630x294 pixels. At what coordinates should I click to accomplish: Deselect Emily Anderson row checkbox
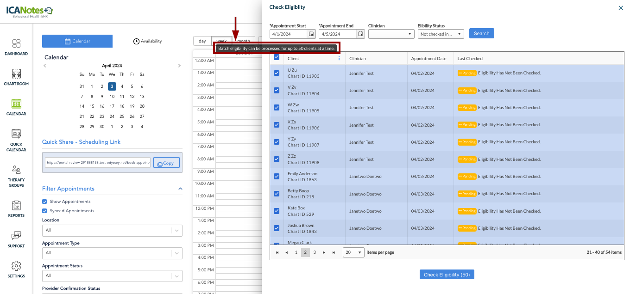pyautogui.click(x=277, y=177)
